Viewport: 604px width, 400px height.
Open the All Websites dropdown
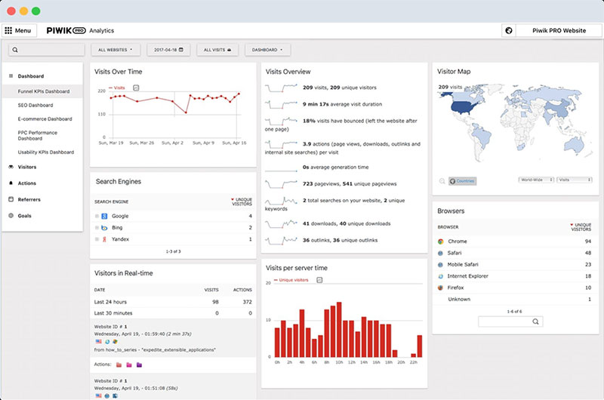pos(116,50)
